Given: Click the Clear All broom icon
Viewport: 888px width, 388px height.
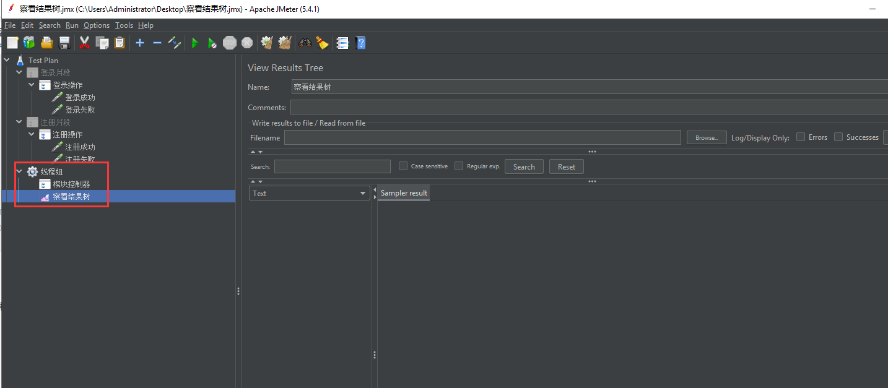Looking at the screenshot, I should (284, 43).
